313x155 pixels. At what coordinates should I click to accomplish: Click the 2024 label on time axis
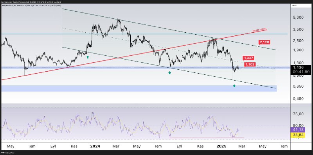coord(95,146)
